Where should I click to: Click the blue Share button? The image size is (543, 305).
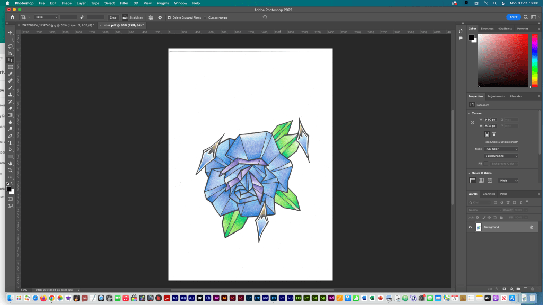513,17
